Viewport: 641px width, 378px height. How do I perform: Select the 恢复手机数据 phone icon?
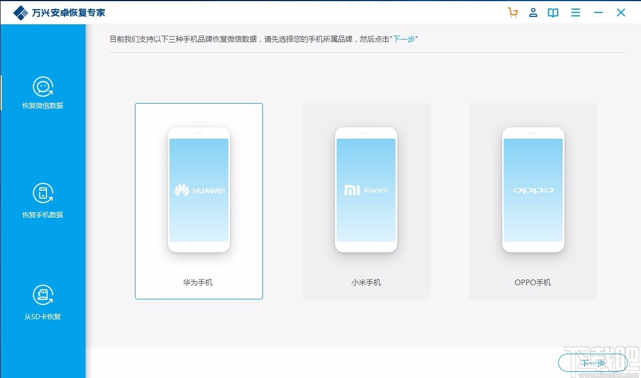click(x=43, y=193)
